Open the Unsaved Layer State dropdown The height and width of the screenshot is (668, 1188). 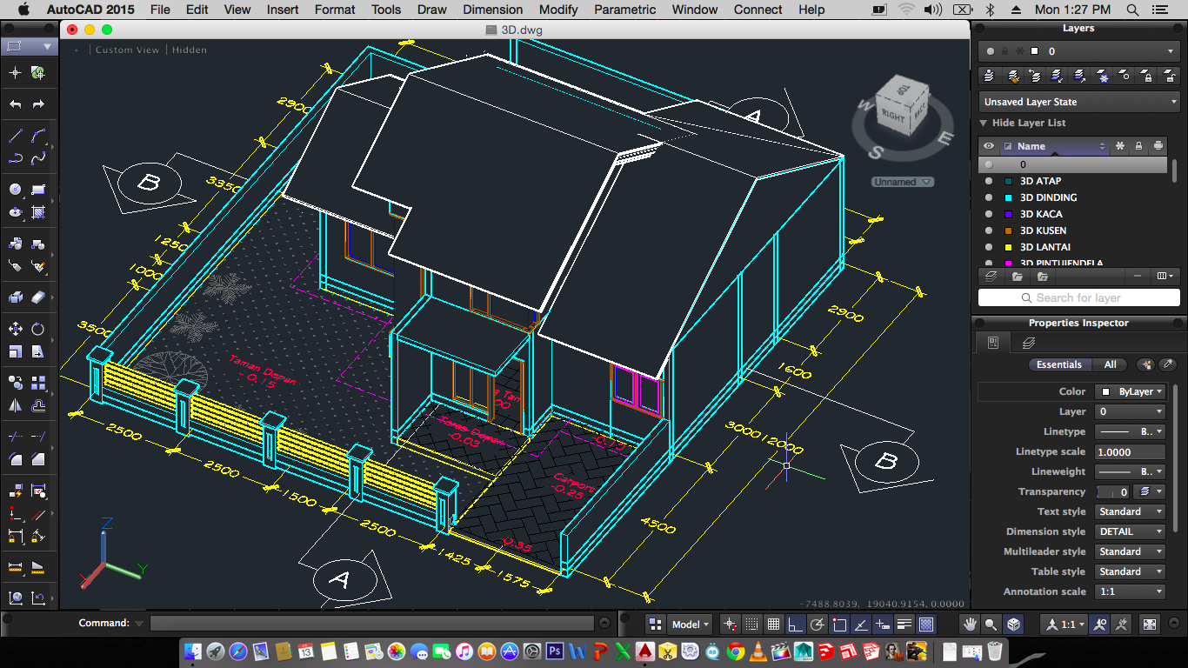click(x=1078, y=102)
